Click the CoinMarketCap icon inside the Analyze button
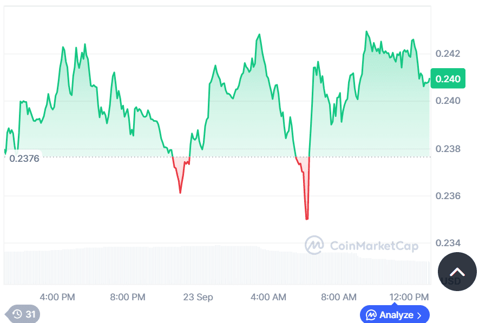 372,315
